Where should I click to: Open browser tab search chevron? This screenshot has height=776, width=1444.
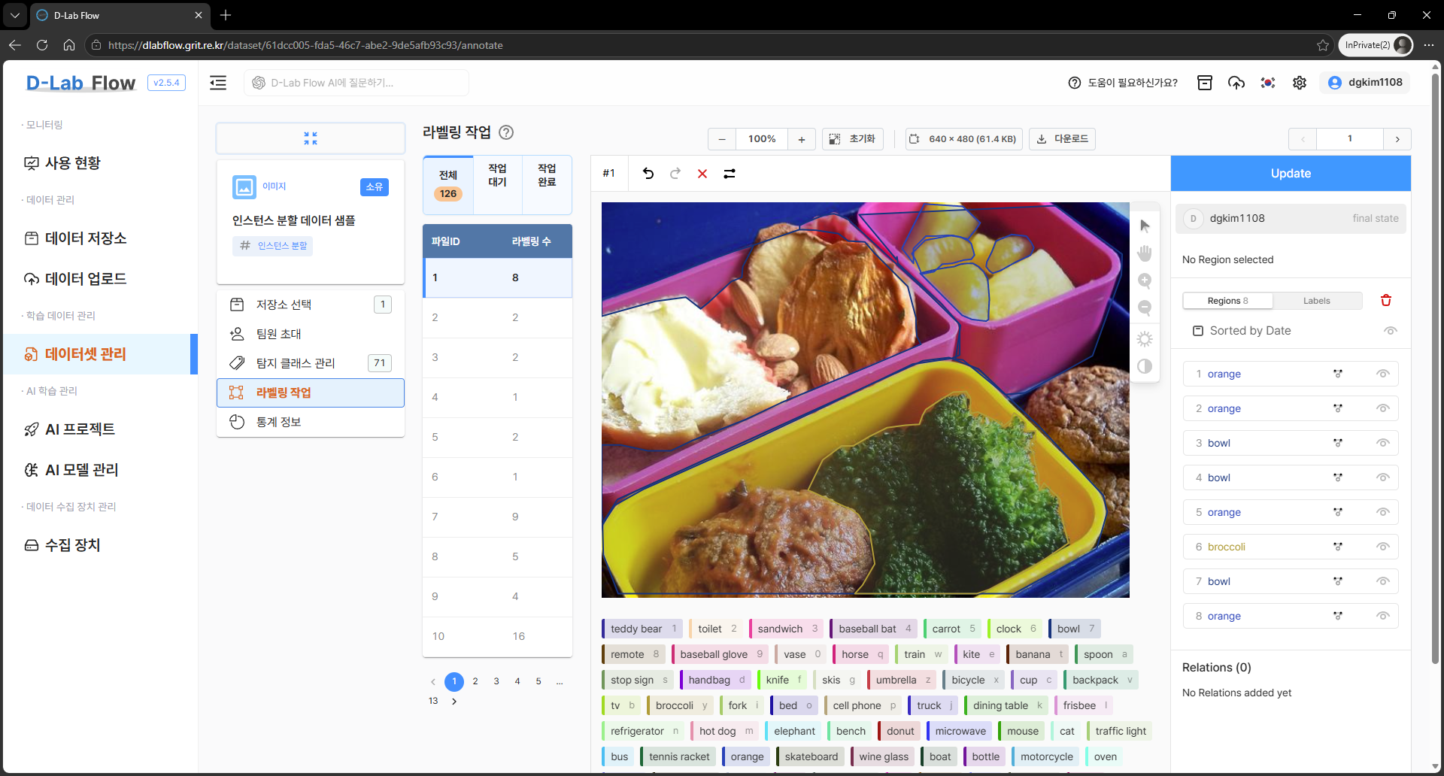pos(15,15)
